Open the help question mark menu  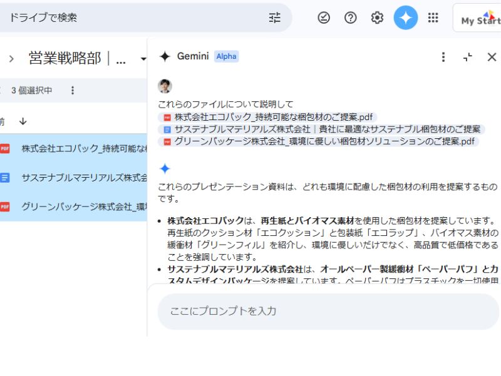tap(351, 18)
